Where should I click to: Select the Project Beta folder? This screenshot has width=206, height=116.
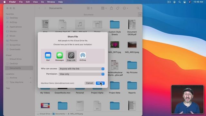pos(115,85)
